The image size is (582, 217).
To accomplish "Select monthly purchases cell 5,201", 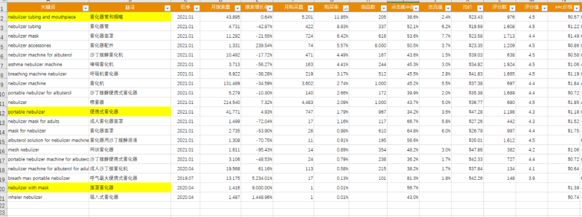I will (x=294, y=17).
